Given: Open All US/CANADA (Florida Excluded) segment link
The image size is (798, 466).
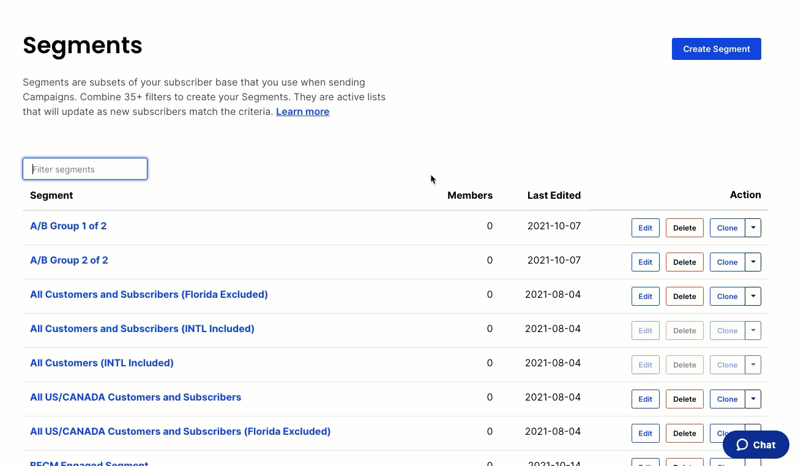Looking at the screenshot, I should tap(180, 431).
